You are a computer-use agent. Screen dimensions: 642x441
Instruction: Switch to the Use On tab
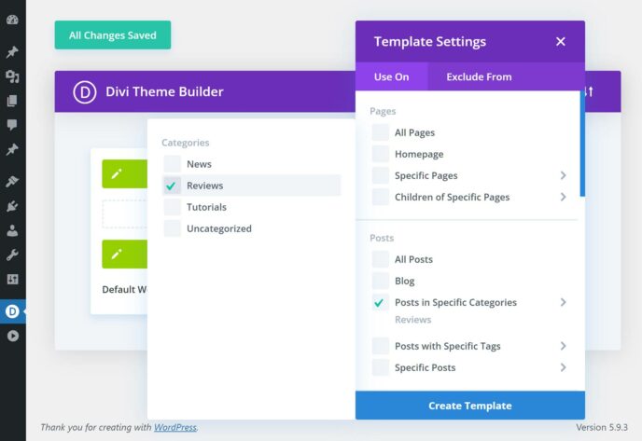[x=391, y=76]
